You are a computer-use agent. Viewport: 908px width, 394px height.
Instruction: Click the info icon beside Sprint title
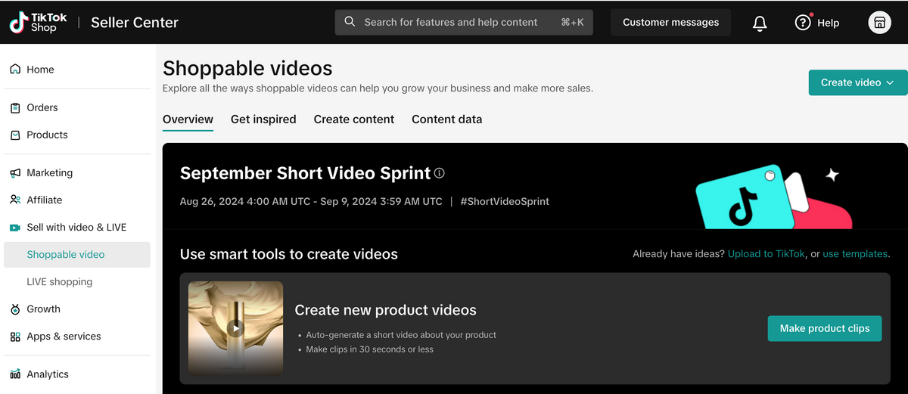(440, 173)
